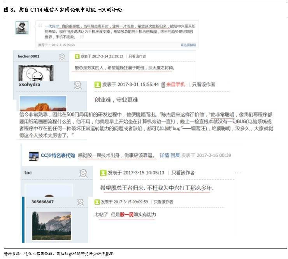The image size is (288, 259).
Task: Click the medal badge beside toc
Action: click(83, 173)
